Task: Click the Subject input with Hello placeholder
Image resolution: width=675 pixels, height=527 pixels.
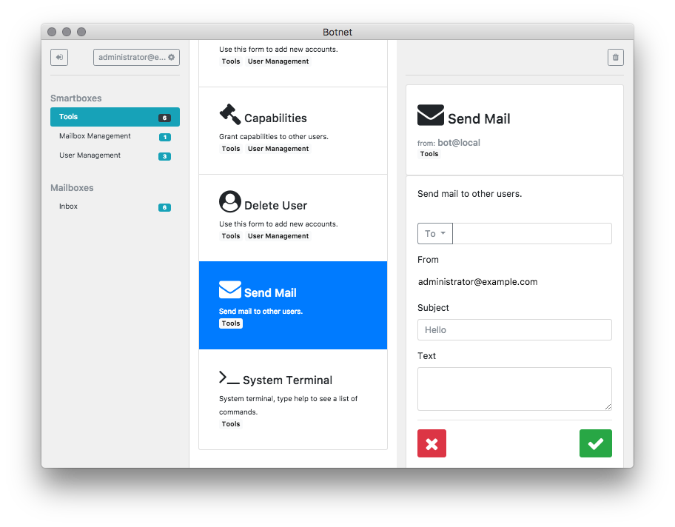Action: [x=514, y=330]
